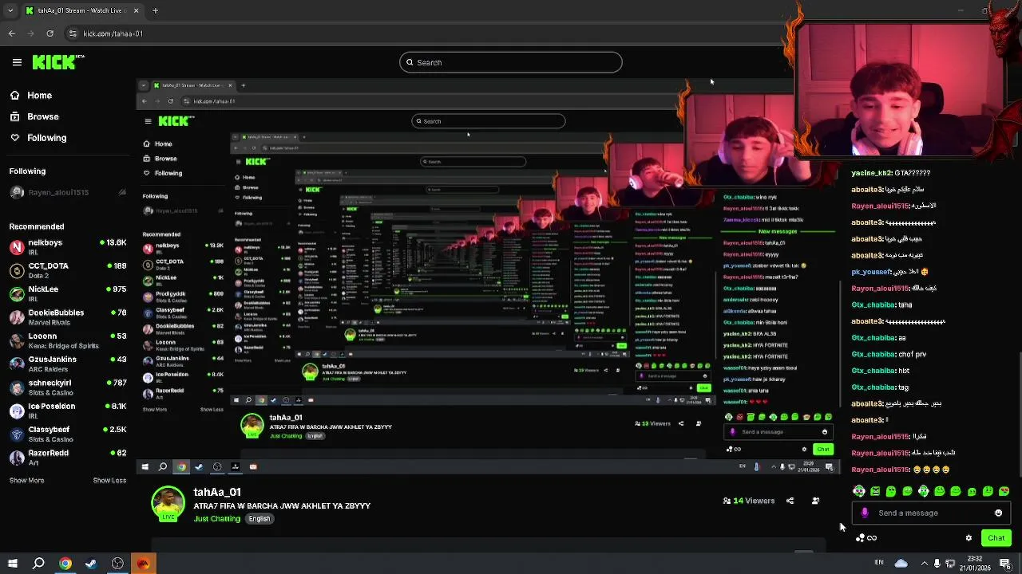The width and height of the screenshot is (1022, 574).
Task: Open the OneDrive cloud tray icon
Action: 901,564
